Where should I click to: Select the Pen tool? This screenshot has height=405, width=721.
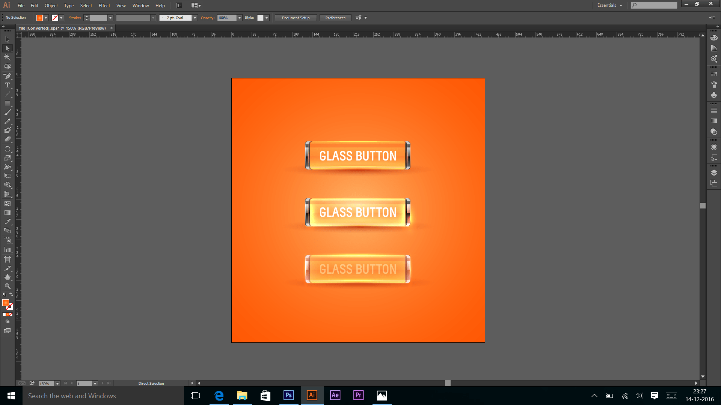pyautogui.click(x=7, y=76)
